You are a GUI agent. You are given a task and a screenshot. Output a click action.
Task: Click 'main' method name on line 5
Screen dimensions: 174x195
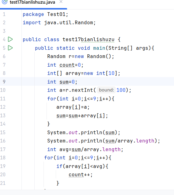tap(99, 48)
